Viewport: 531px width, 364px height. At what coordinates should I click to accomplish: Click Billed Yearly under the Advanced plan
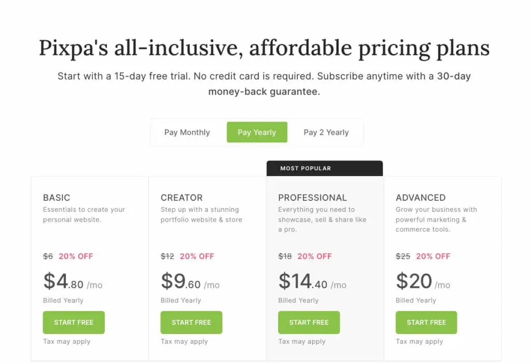click(x=416, y=300)
